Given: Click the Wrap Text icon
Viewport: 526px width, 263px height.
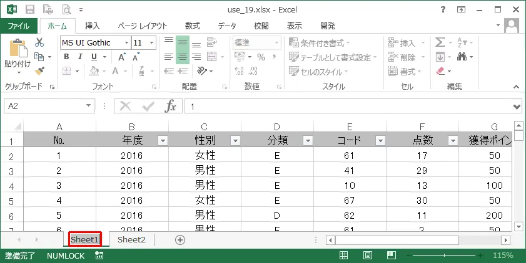Looking at the screenshot, I should (x=211, y=42).
